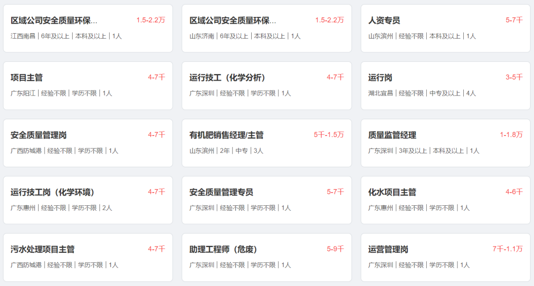The image size is (534, 286).
Task: Click the 5-7千 salary for 人资专员
Action: (x=514, y=20)
